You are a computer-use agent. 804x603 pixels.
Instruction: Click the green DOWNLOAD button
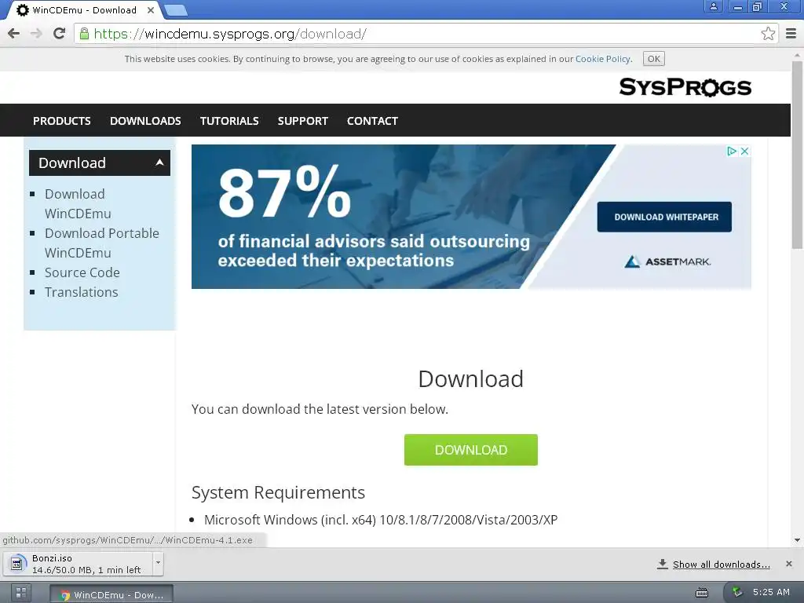tap(471, 450)
